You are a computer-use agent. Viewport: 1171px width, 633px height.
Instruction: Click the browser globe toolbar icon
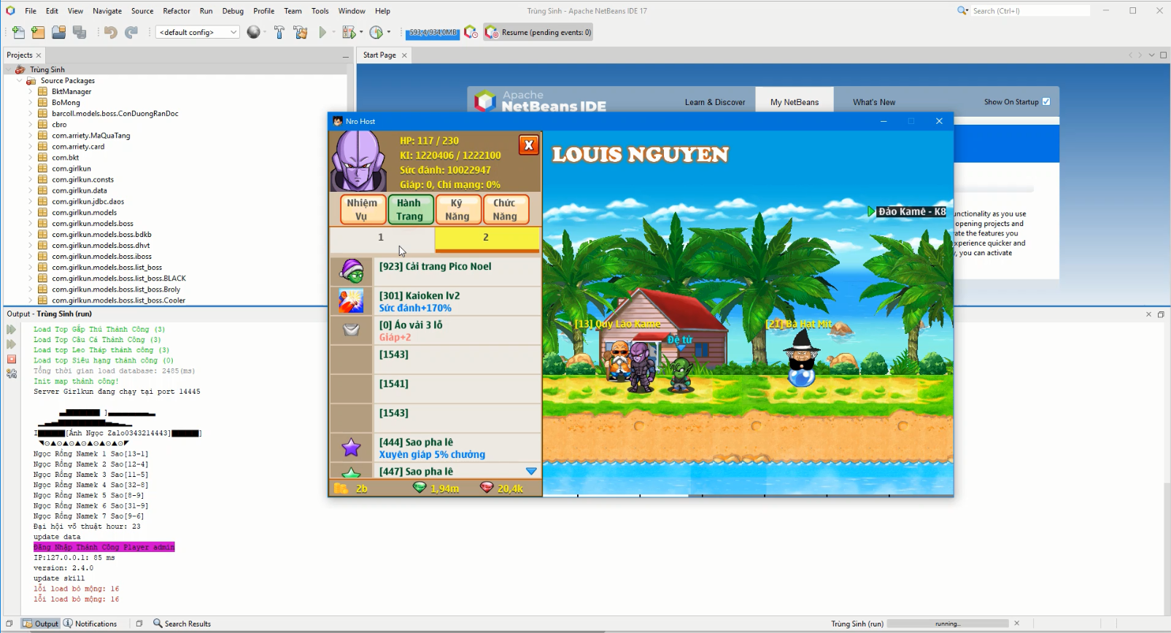pos(253,32)
